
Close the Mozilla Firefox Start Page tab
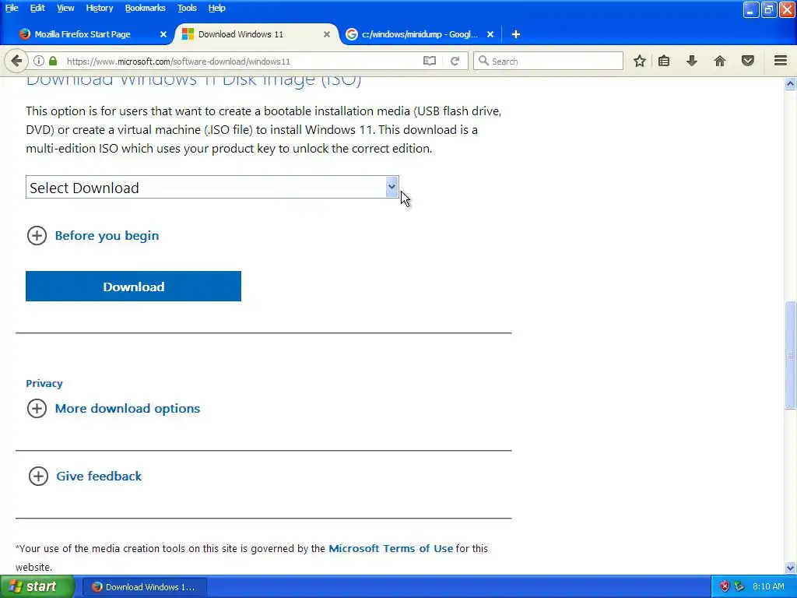coord(163,34)
